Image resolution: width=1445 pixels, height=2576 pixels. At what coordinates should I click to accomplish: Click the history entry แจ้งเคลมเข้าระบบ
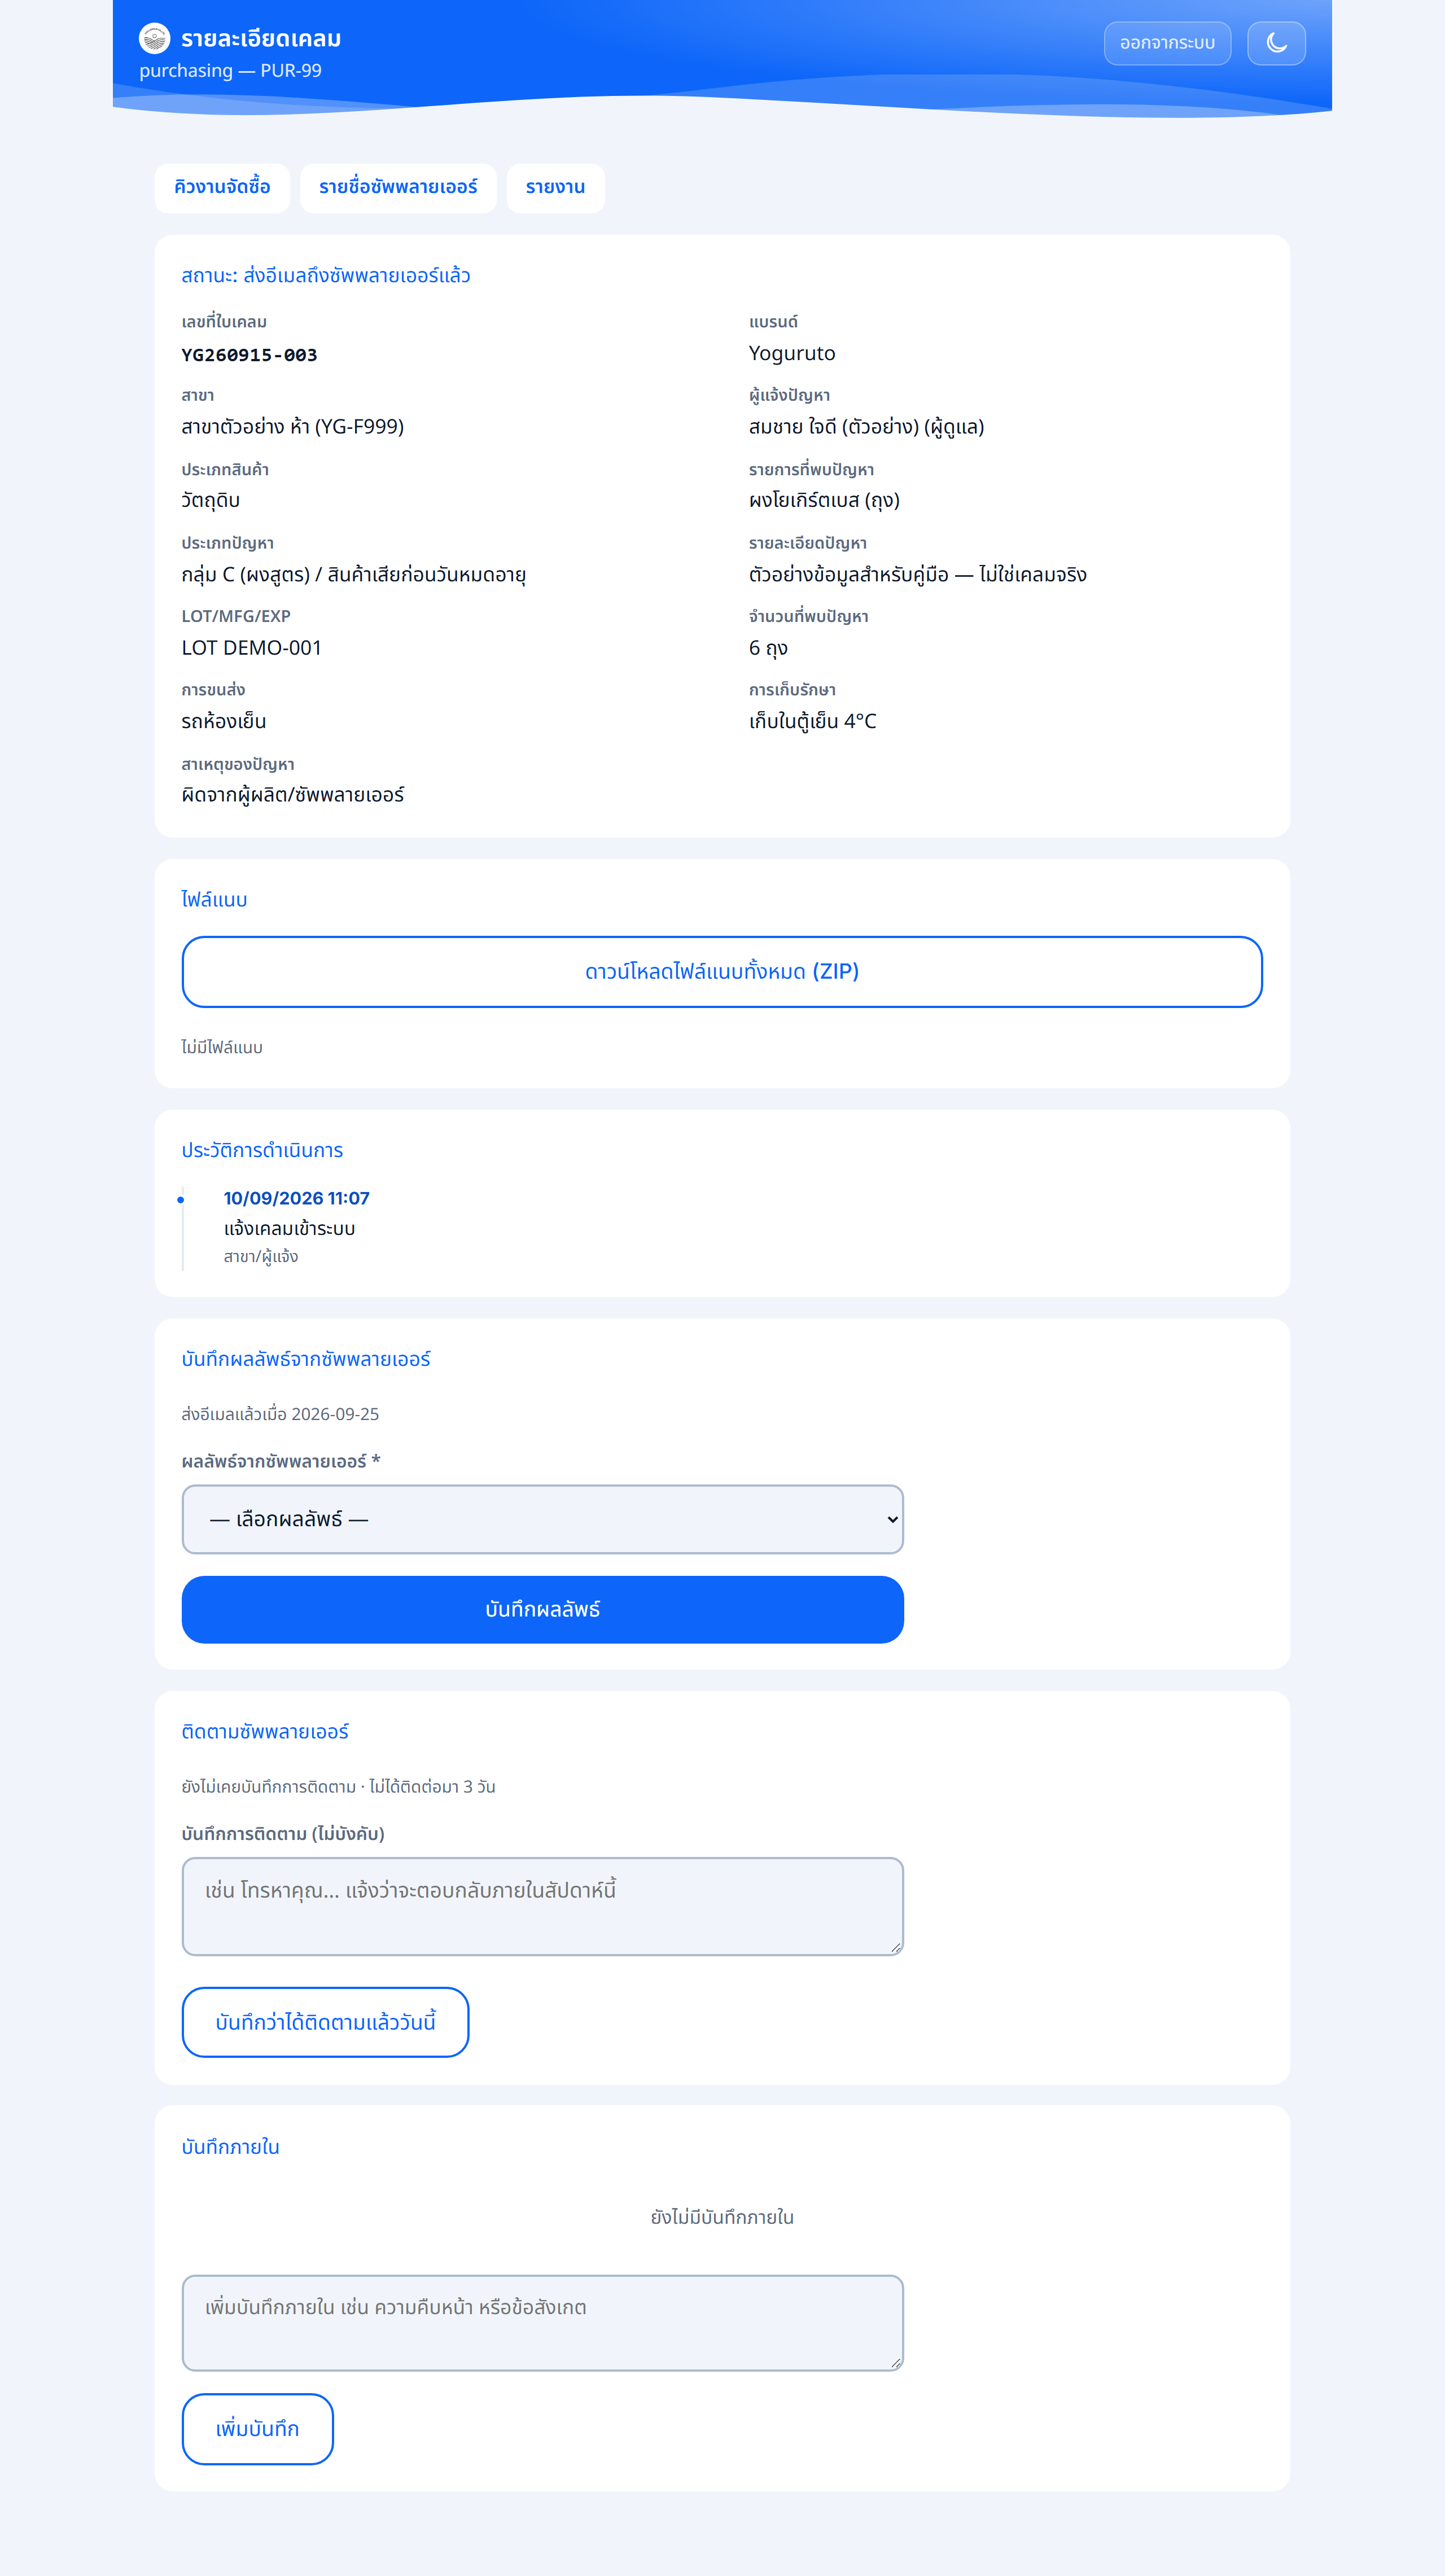point(289,1229)
